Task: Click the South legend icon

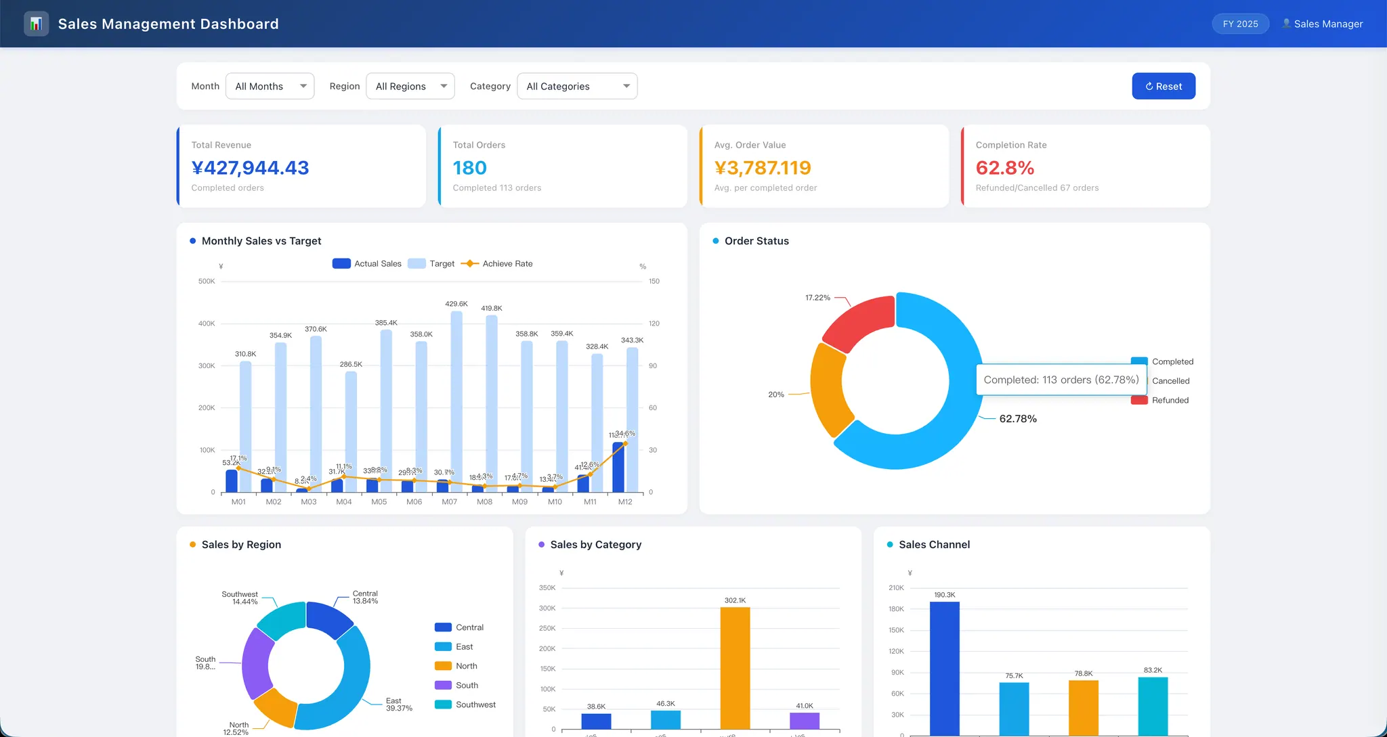Action: click(443, 686)
